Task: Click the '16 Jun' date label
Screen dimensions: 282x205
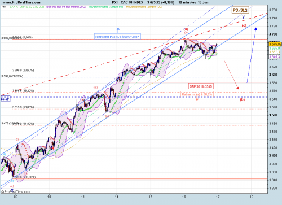Action: click(203, 2)
